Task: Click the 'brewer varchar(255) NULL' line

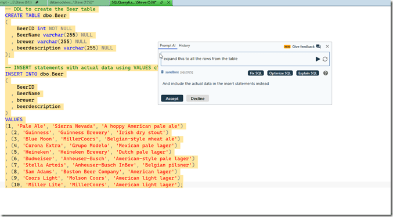Action: pyautogui.click(x=52, y=42)
